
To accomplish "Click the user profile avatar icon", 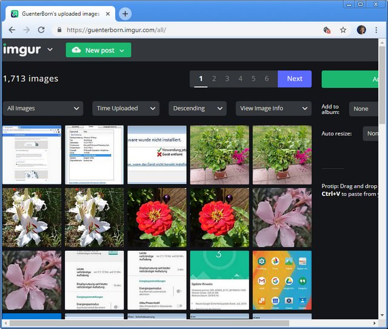I will (361, 30).
